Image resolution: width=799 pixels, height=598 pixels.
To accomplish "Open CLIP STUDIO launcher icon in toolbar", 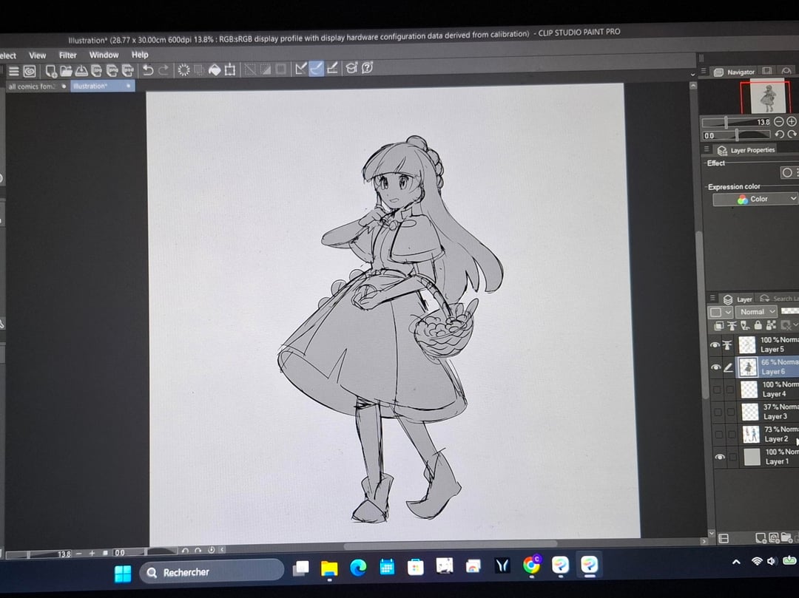I will [30, 71].
